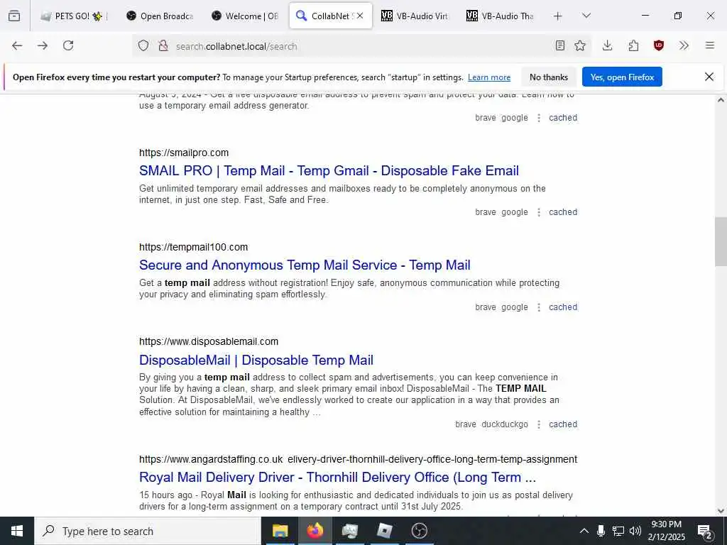
Task: Click https://www.disposablemail.com URL text
Action: 209,341
